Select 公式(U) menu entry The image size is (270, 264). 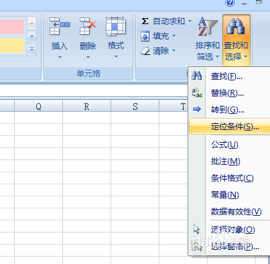(x=229, y=145)
